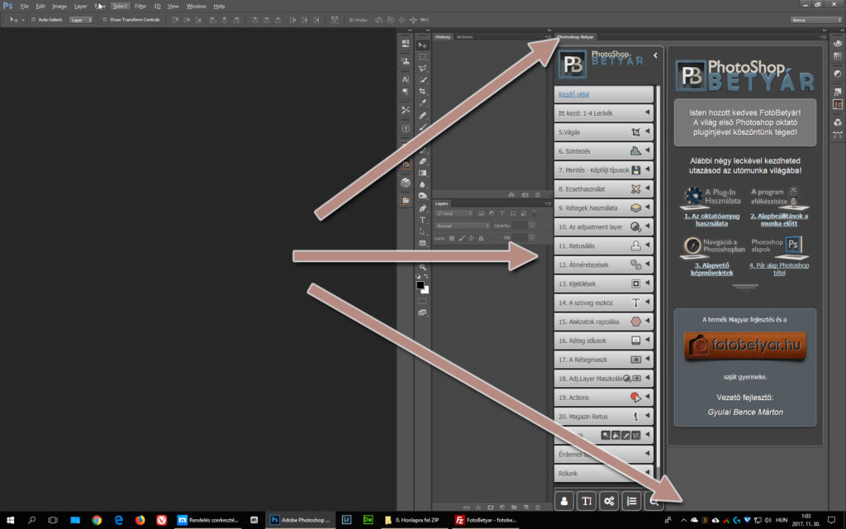Click the numbered list icon in plugin footer
The image size is (846, 529).
[x=631, y=500]
